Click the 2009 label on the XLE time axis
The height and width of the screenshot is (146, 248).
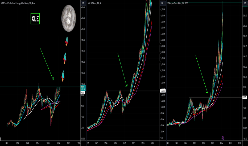tap(27, 143)
